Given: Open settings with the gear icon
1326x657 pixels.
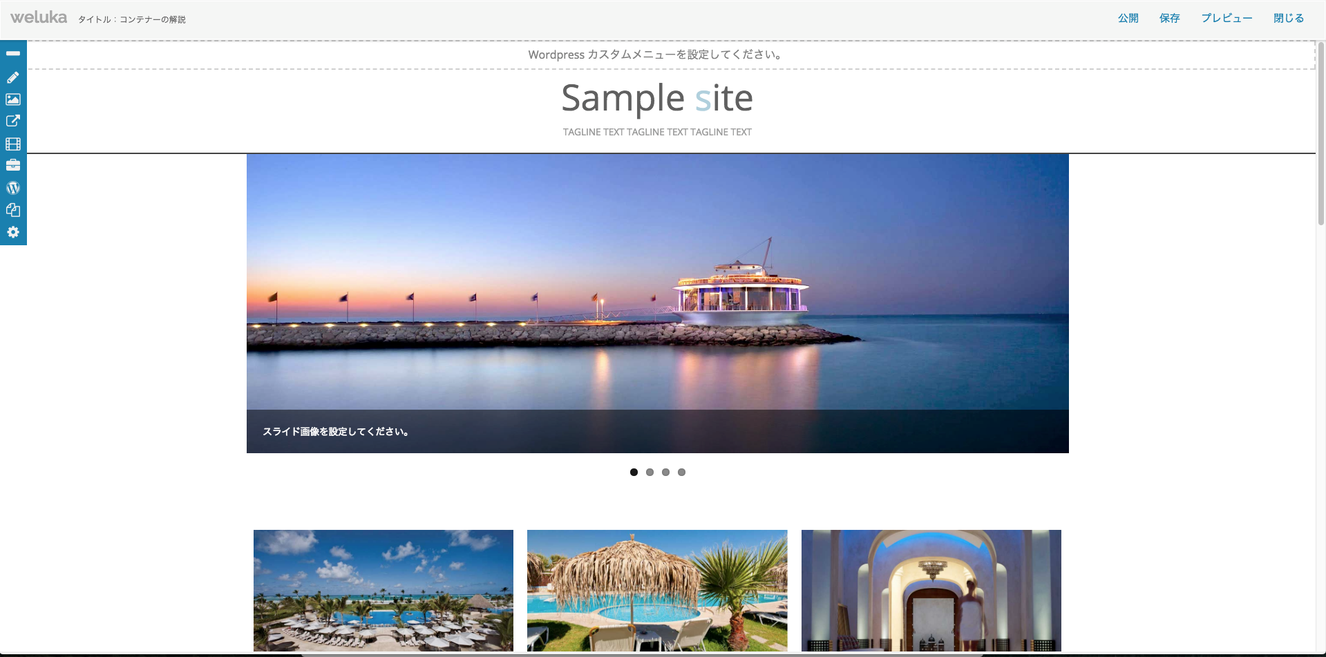Looking at the screenshot, I should point(13,232).
